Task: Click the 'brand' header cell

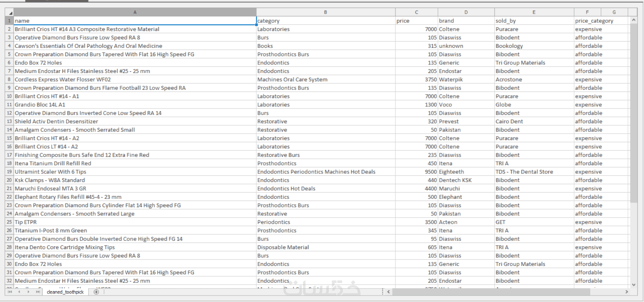Action: [466, 21]
